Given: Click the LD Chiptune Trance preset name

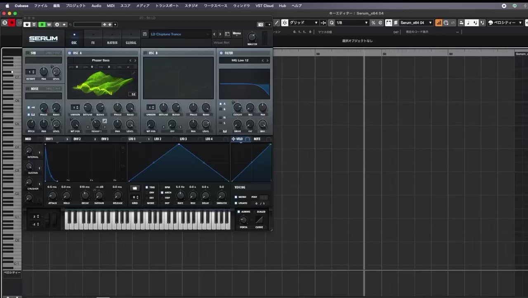Looking at the screenshot, I should pos(166,34).
